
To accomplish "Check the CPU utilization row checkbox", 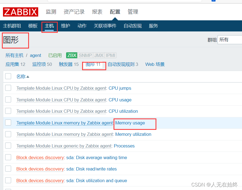I will click(x=8, y=111).
